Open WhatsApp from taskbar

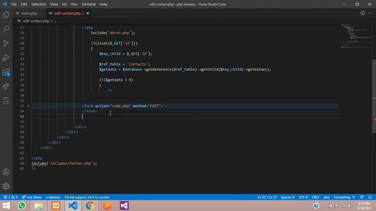[22, 206]
